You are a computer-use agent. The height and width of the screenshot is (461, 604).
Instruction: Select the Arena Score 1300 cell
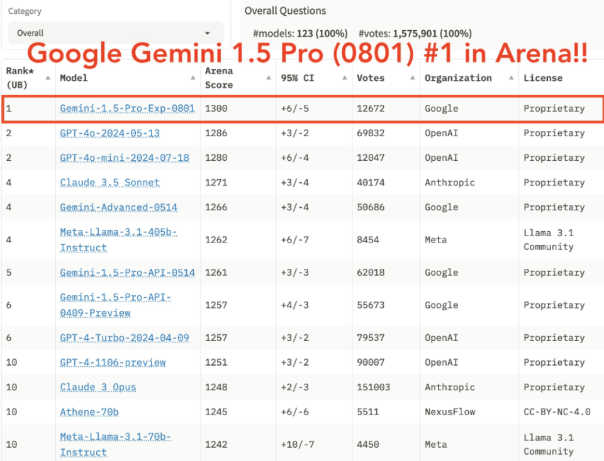point(216,109)
